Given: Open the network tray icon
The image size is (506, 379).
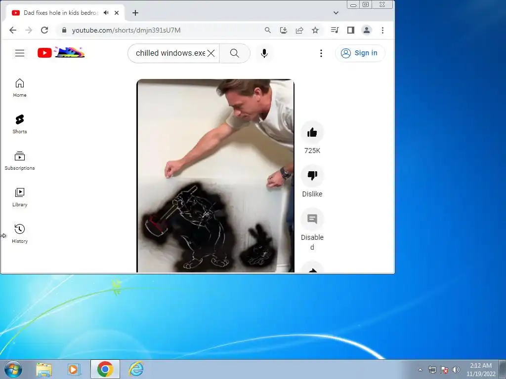Looking at the screenshot, I should 432,370.
